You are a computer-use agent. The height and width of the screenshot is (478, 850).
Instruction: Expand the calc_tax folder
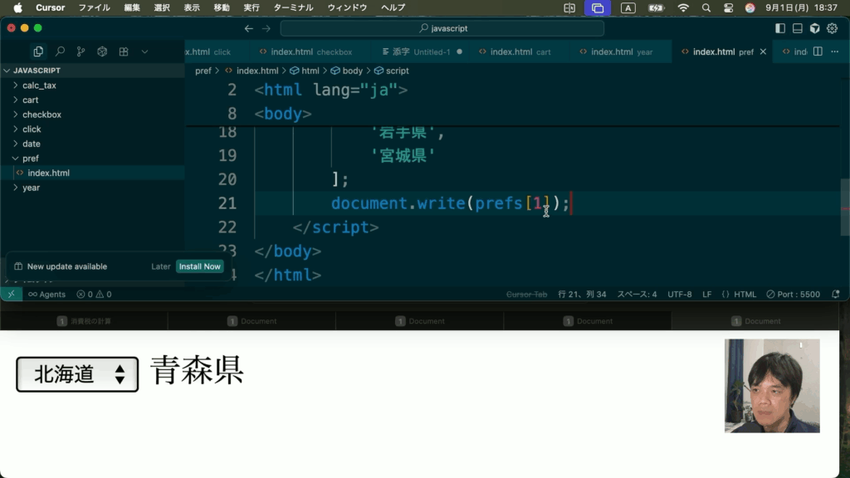[x=38, y=85]
